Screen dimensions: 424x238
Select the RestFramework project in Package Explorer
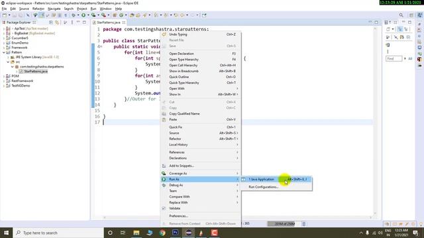[22, 81]
